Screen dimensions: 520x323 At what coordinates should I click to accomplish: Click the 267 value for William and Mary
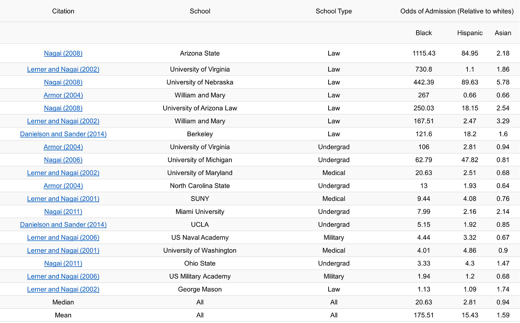[x=424, y=95]
